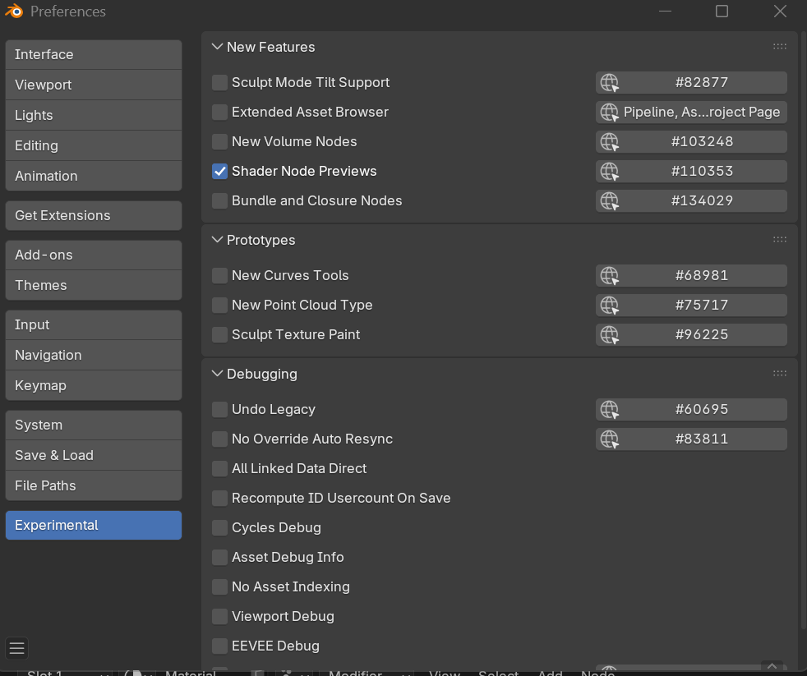The height and width of the screenshot is (676, 807).
Task: Collapse the New Features panel
Action: (217, 47)
